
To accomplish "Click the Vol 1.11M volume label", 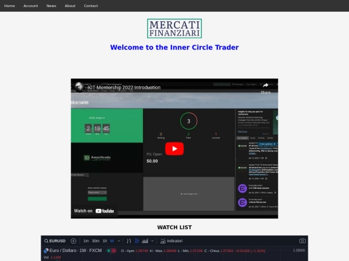I will click(52, 257).
